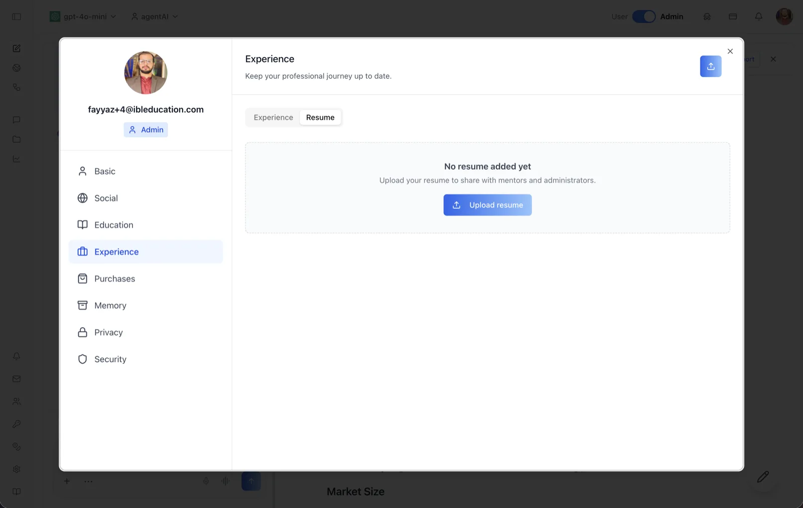Open the mail icon in left sidebar
Image resolution: width=803 pixels, height=508 pixels.
tap(17, 379)
